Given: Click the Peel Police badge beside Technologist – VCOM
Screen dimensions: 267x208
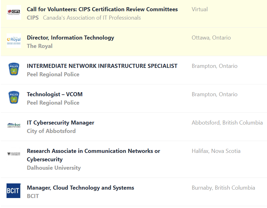Looking at the screenshot, I should click(14, 97).
